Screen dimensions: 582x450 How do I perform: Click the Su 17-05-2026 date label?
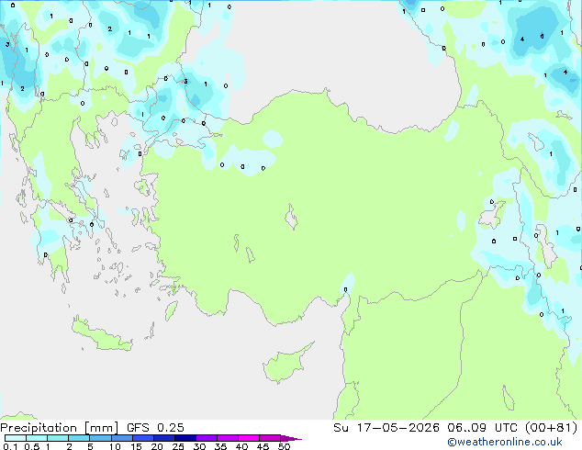pyautogui.click(x=386, y=428)
